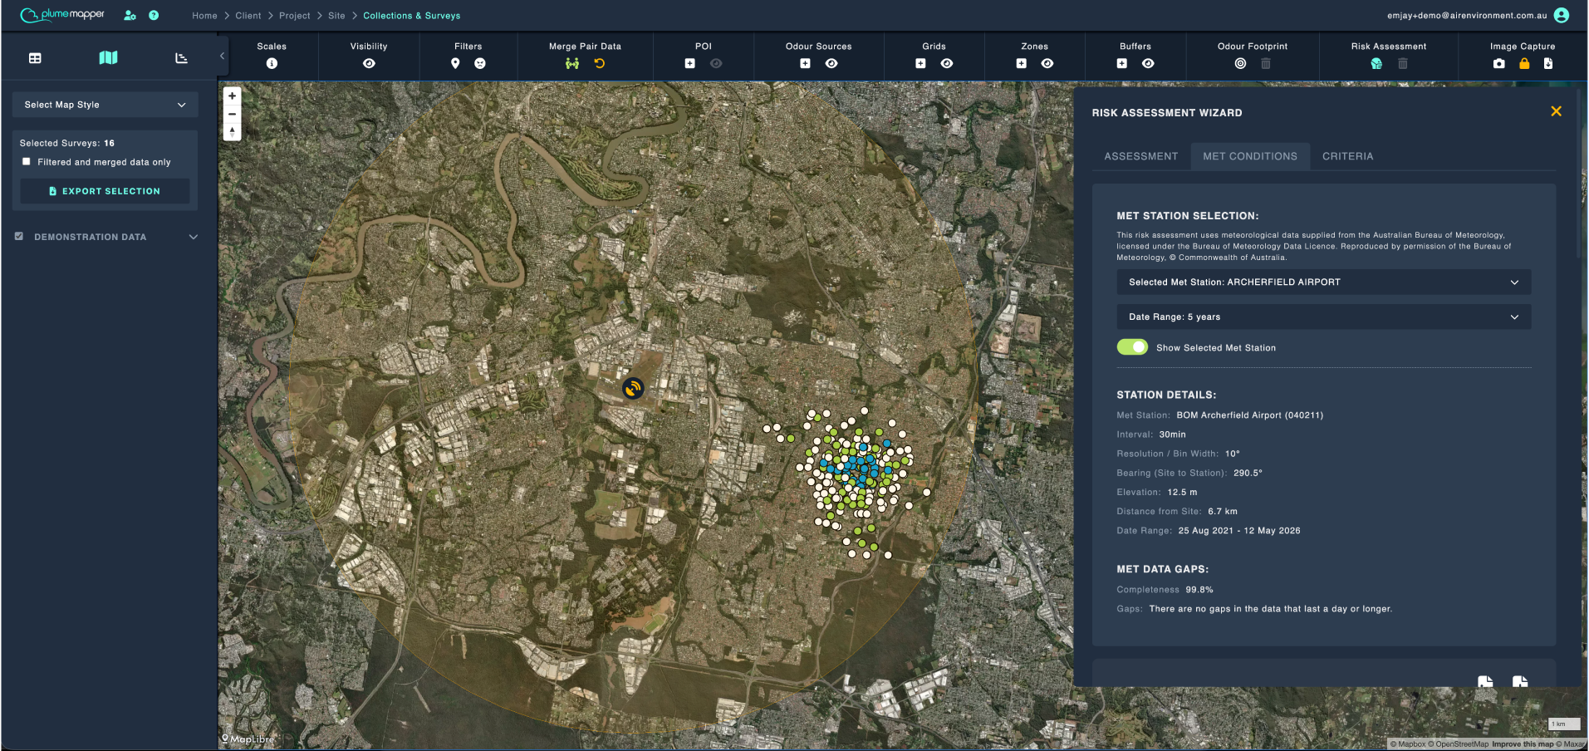
Task: Click the teal Risk Assessment head icon
Action: click(x=1376, y=64)
